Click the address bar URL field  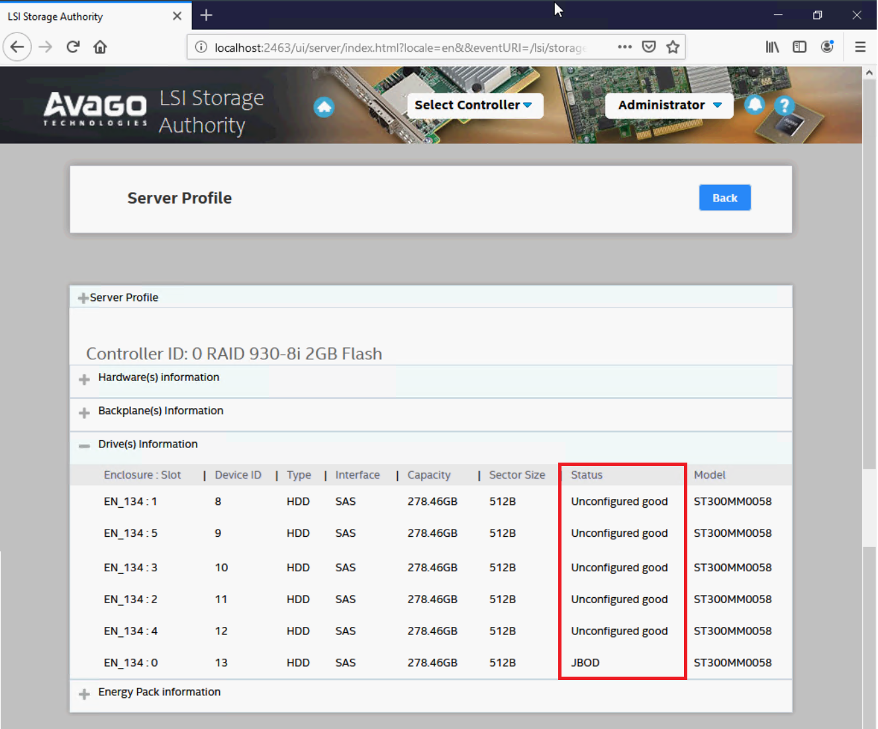pyautogui.click(x=397, y=48)
